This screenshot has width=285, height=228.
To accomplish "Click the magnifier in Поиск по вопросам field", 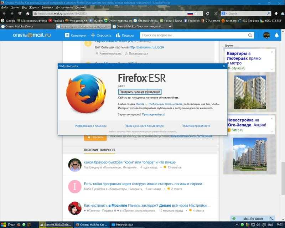I will pyautogui.click(x=250, y=35).
